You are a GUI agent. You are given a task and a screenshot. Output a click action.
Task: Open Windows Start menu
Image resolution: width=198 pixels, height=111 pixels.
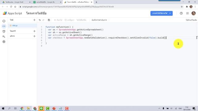click(3, 108)
